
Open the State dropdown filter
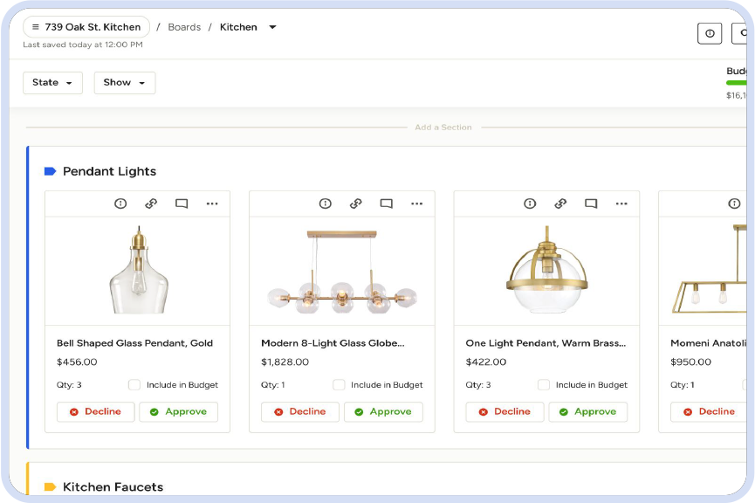52,83
